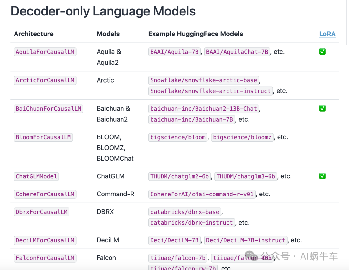Image resolution: width=349 pixels, height=270 pixels.
Task: Select the ArcticForCausalLM architecture code tag
Action: tap(45, 80)
